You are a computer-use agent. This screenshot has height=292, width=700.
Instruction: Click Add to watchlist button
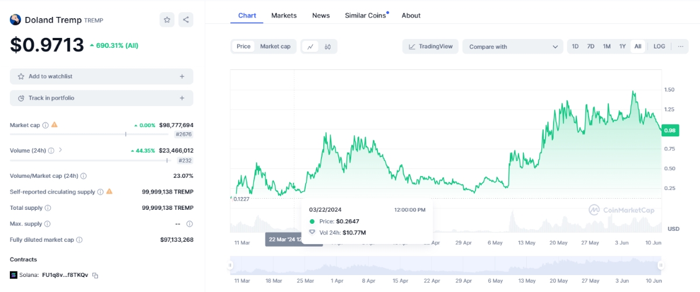101,76
